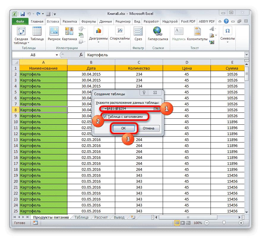Viewport: 261px width, 238px height.
Task: Switch to the Рассчет sheet tab
Action: 101,217
